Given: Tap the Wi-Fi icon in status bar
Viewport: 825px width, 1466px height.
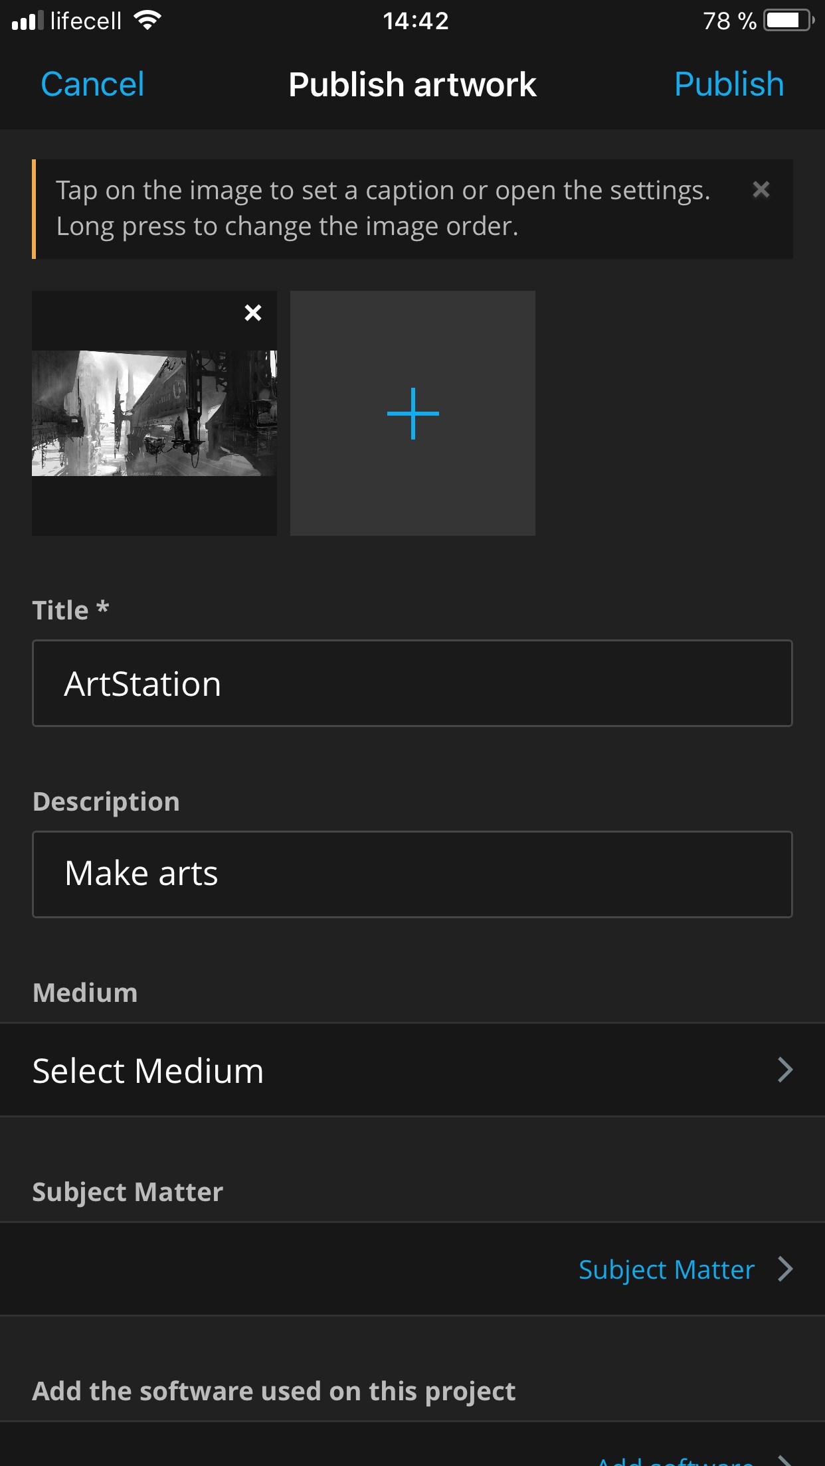Looking at the screenshot, I should (x=147, y=21).
